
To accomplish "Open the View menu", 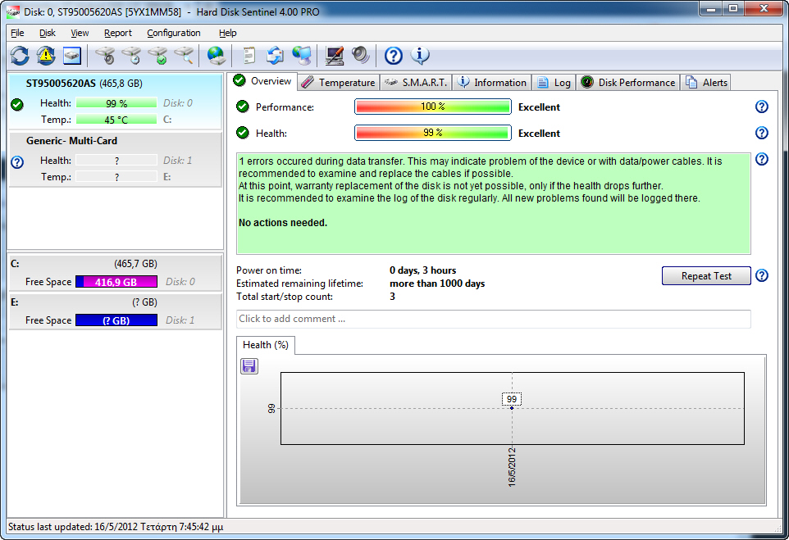I will 80,33.
